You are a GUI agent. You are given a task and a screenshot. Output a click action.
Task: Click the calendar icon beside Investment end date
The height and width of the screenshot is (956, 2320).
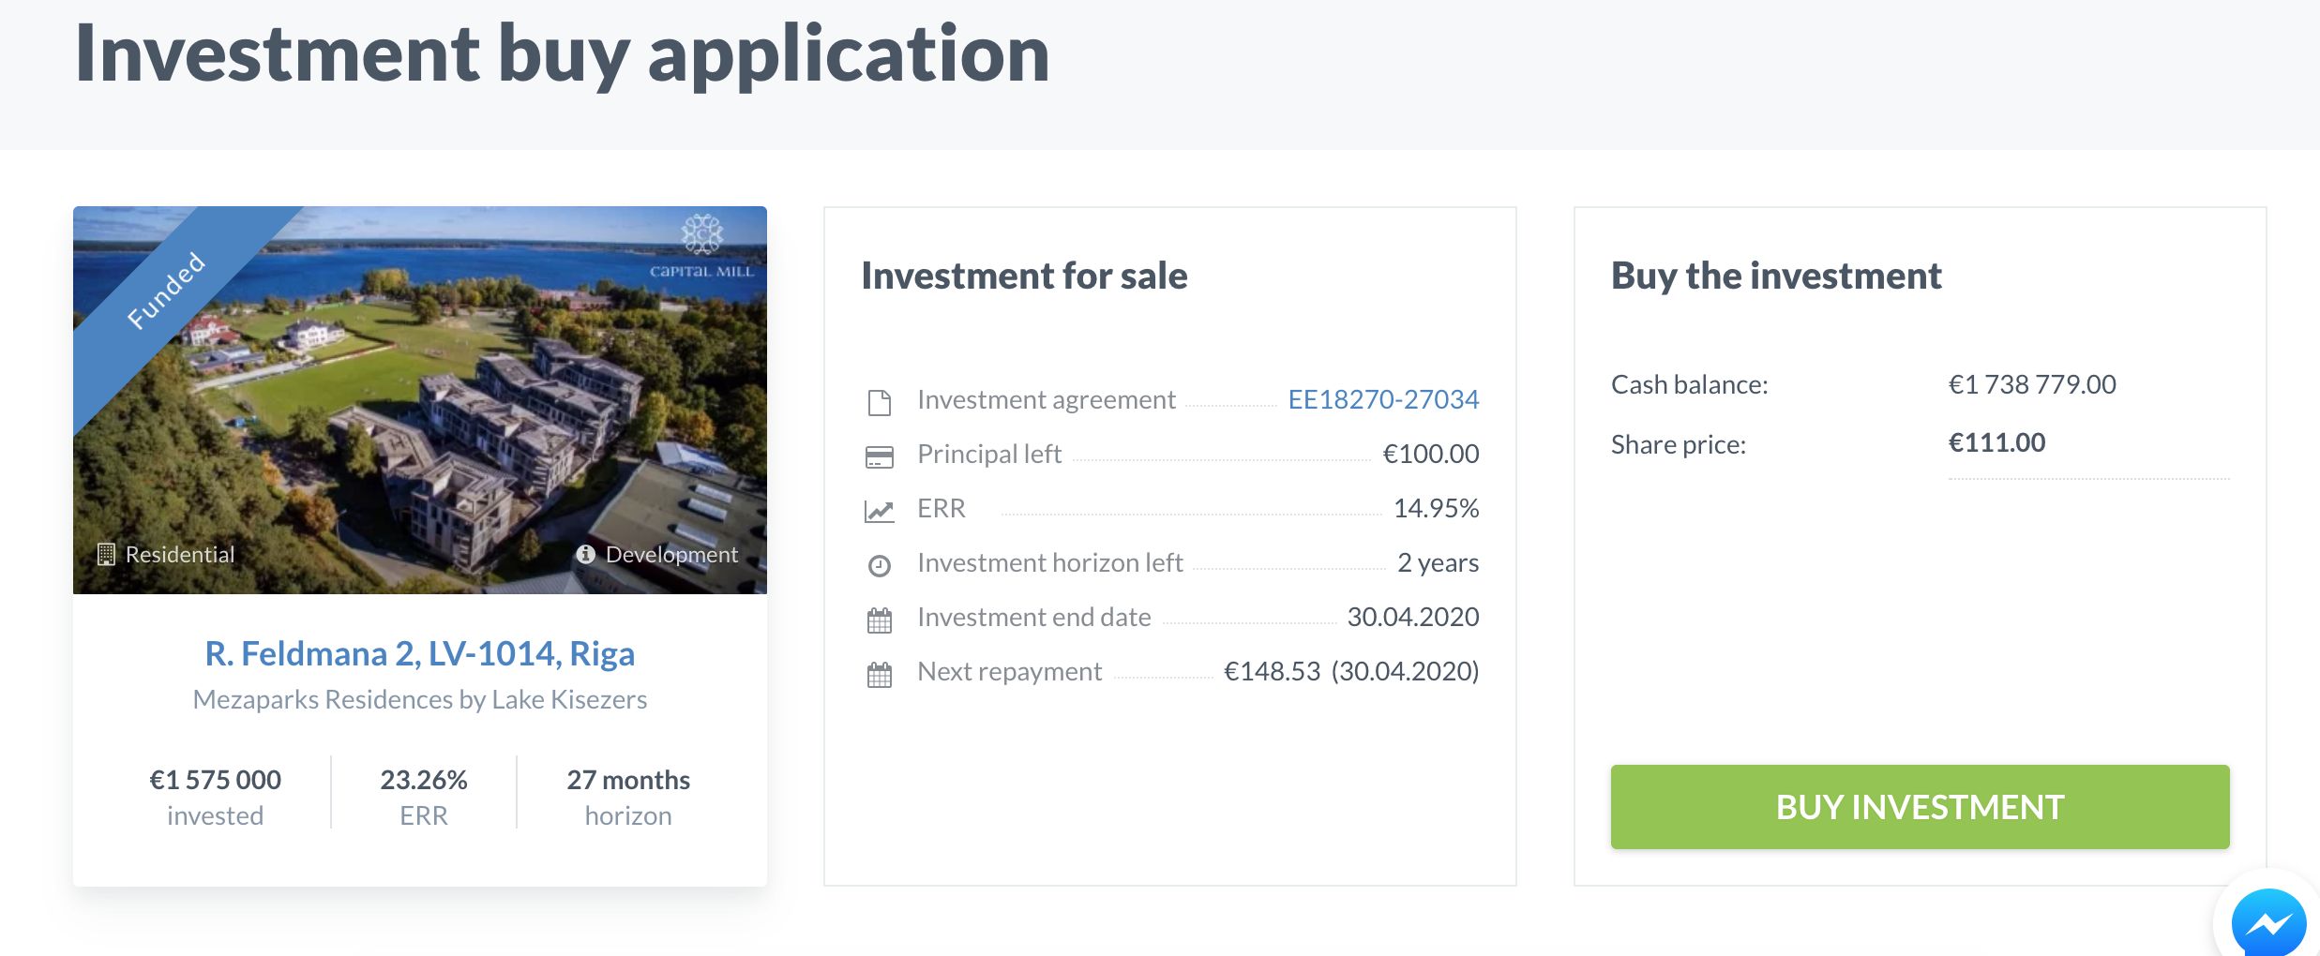coord(879,620)
